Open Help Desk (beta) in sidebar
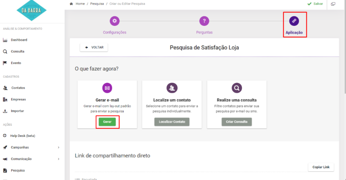Screen dimensions: 346x180 (22, 136)
